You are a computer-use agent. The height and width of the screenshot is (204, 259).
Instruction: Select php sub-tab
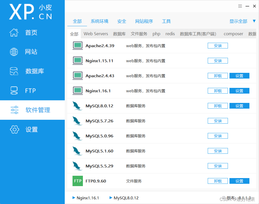[156, 34]
